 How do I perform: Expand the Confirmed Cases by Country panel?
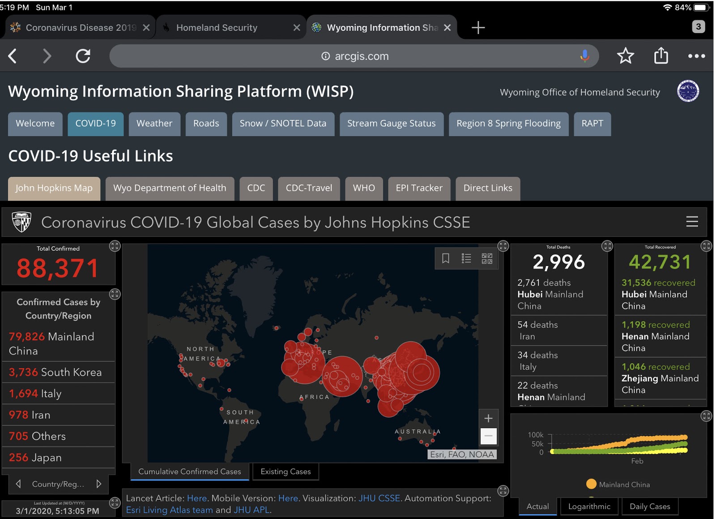tap(115, 294)
